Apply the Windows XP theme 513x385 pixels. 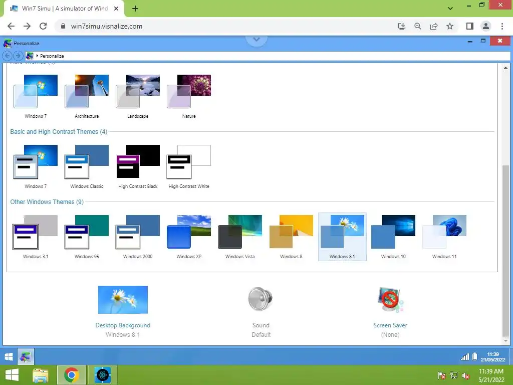[189, 237]
